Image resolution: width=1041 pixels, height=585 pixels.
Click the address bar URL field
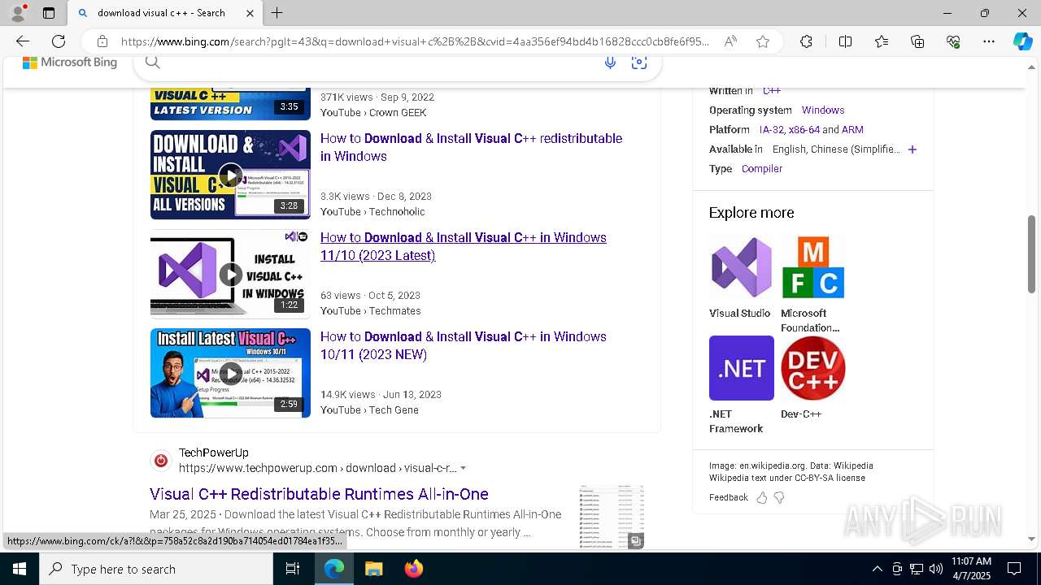pyautogui.click(x=415, y=41)
